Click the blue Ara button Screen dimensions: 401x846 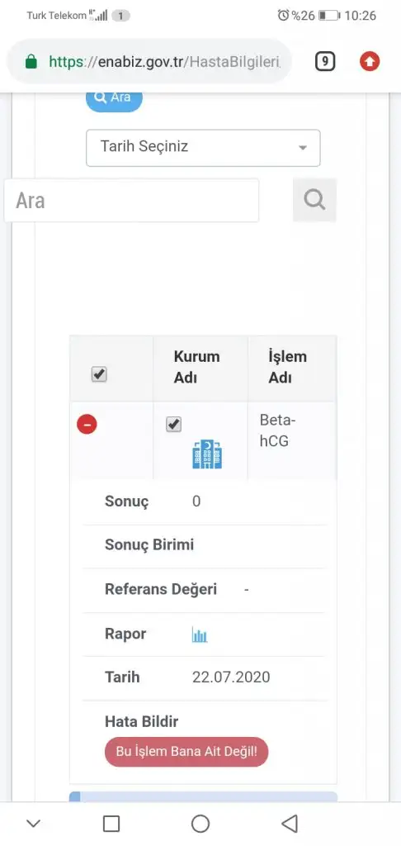click(x=114, y=99)
